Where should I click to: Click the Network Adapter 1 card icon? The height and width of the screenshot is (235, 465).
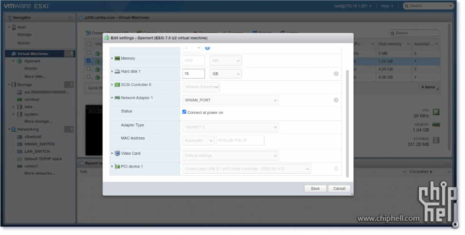point(117,98)
